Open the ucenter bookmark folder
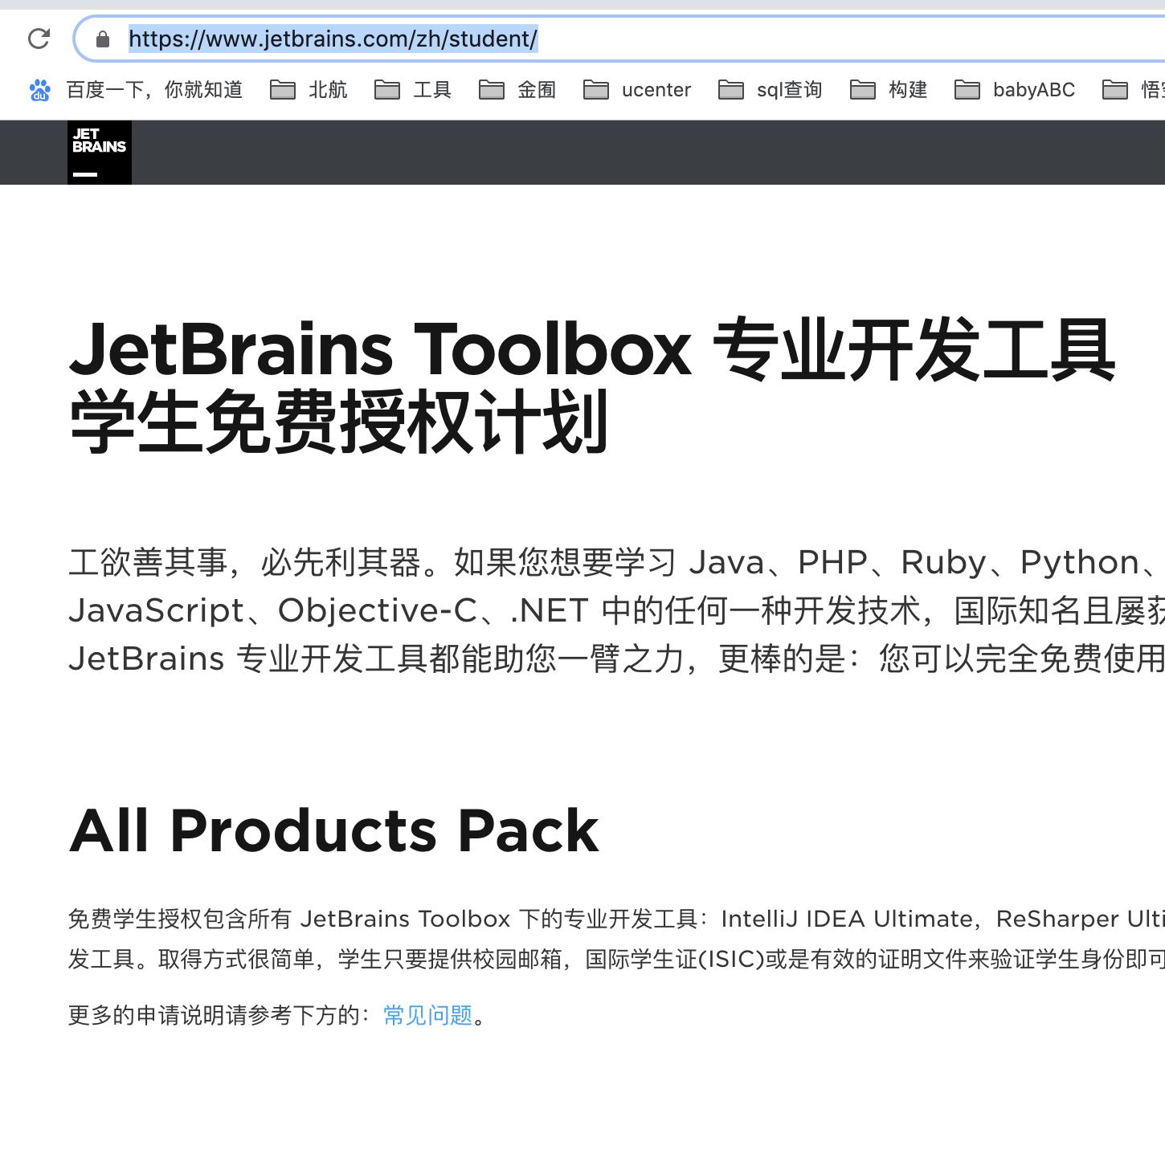 click(x=637, y=90)
